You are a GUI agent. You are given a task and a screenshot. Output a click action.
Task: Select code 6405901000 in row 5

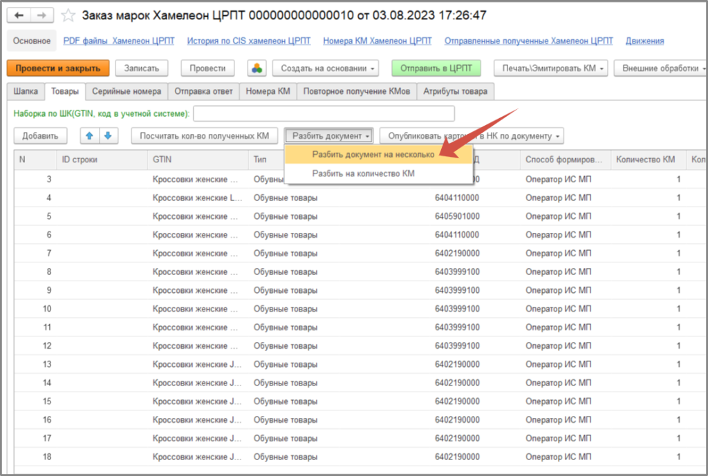click(457, 216)
